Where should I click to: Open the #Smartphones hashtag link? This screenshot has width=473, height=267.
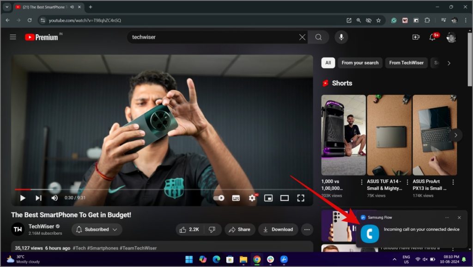103,248
